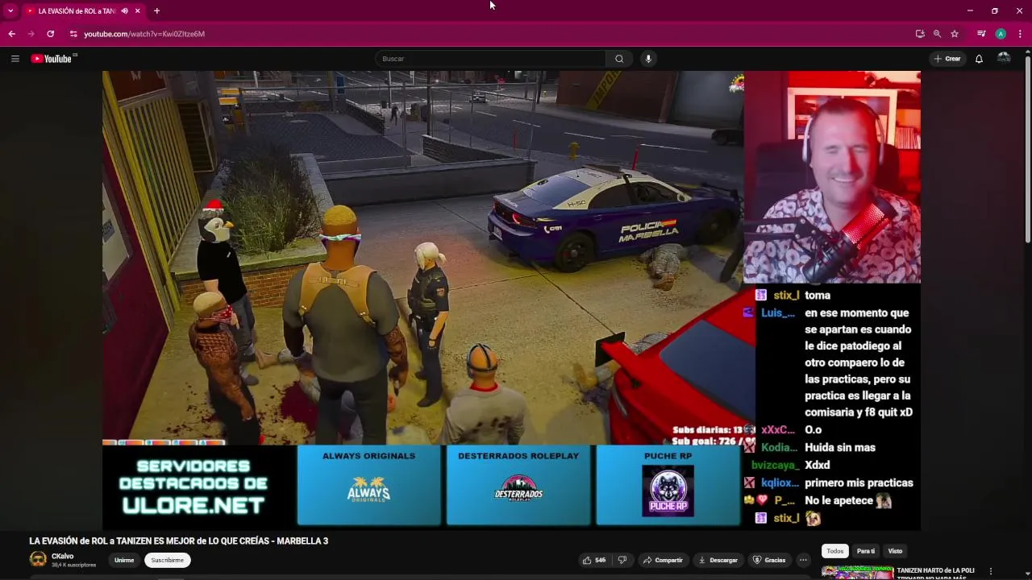Click the Gracias button
This screenshot has height=580, width=1032.
[769, 560]
